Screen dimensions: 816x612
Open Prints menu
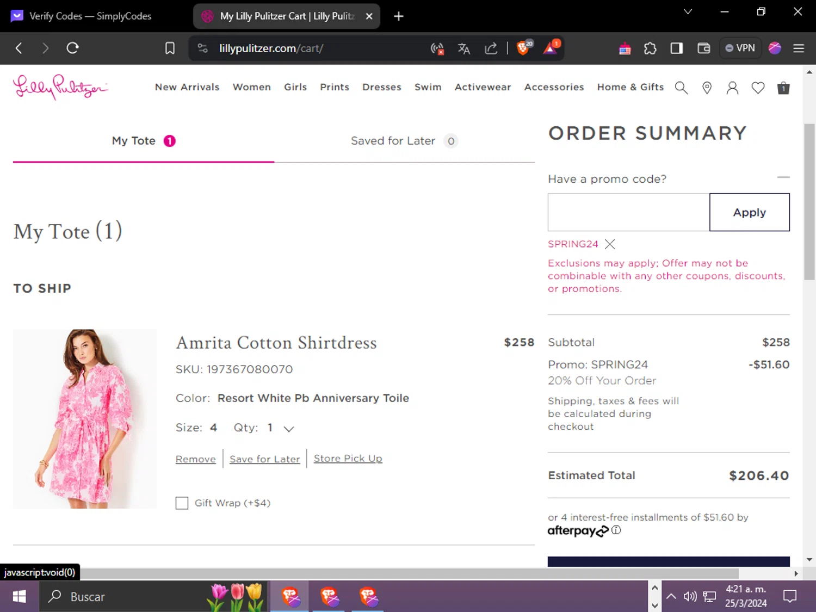tap(335, 87)
